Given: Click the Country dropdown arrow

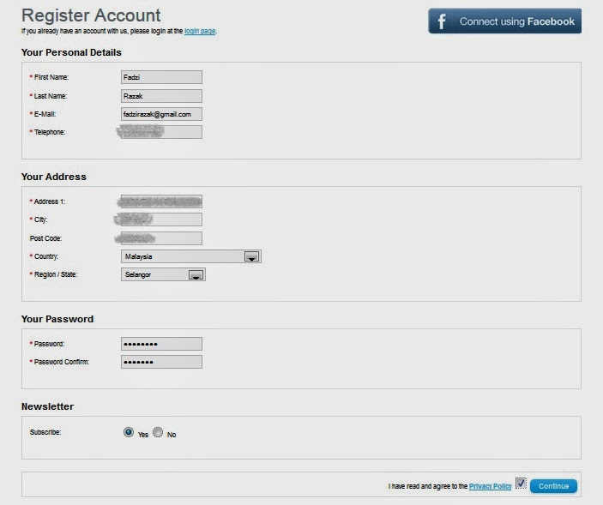Looking at the screenshot, I should coord(252,256).
